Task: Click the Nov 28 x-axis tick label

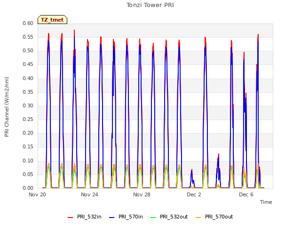Action: tap(142, 194)
